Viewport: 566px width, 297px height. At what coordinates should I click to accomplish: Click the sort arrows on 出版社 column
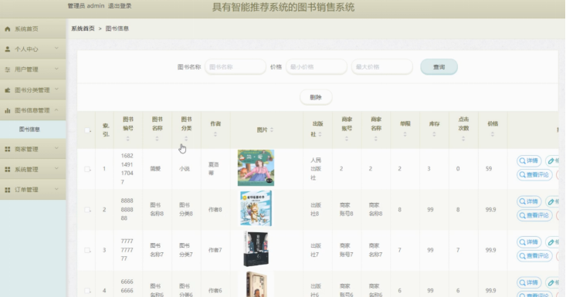point(320,134)
